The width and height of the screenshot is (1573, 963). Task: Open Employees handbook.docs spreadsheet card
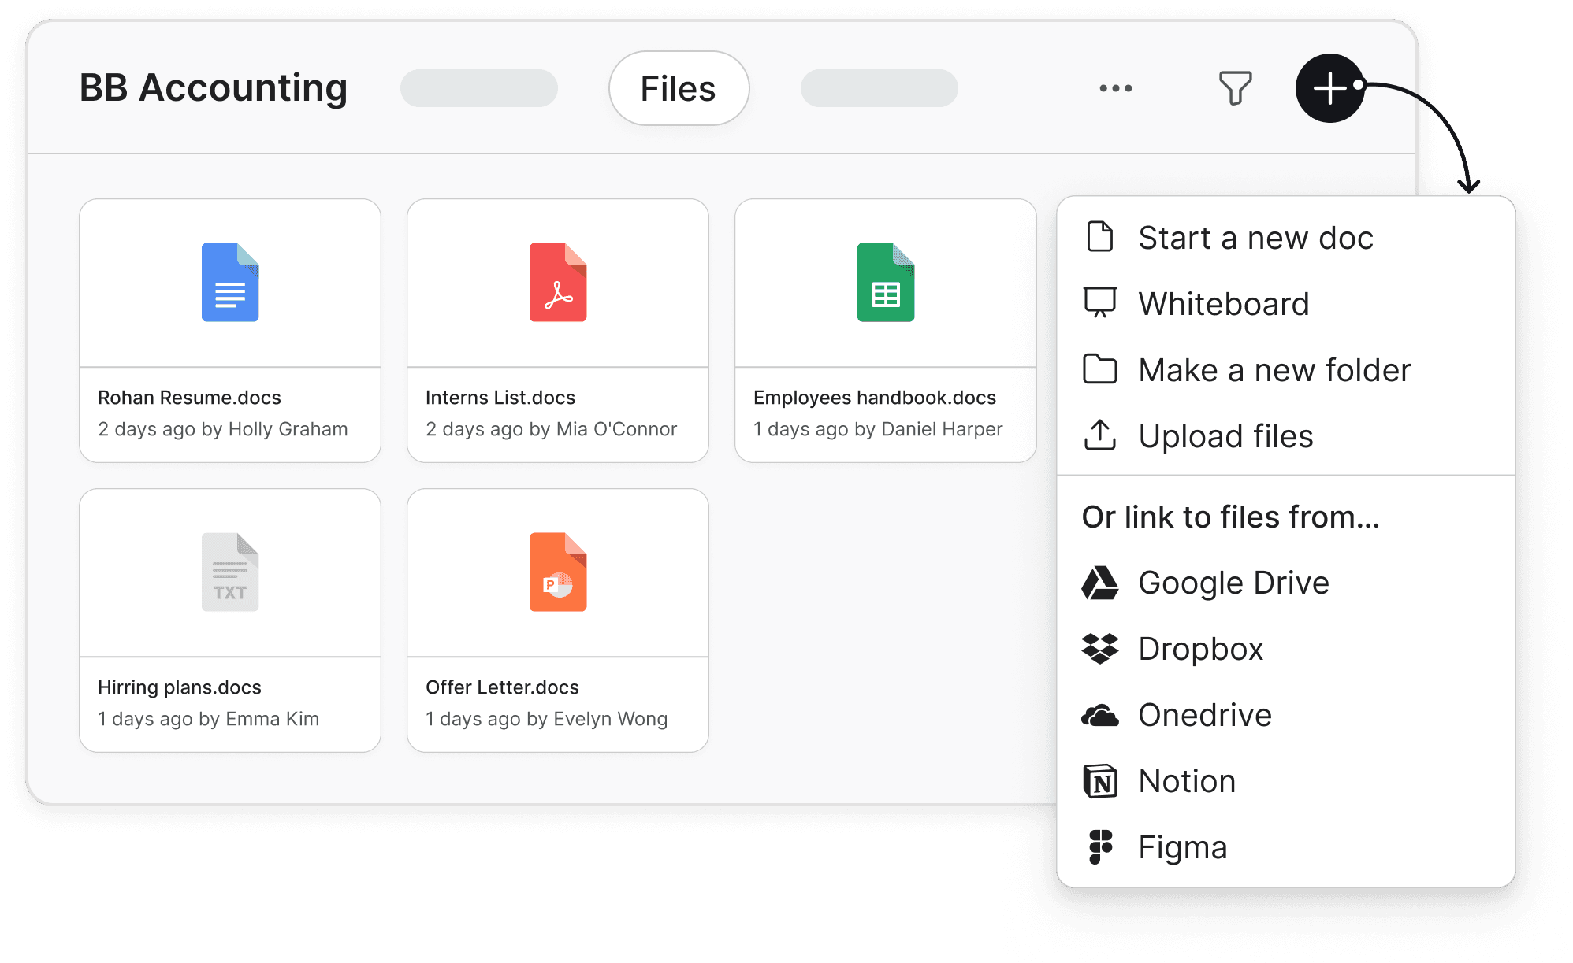(885, 331)
